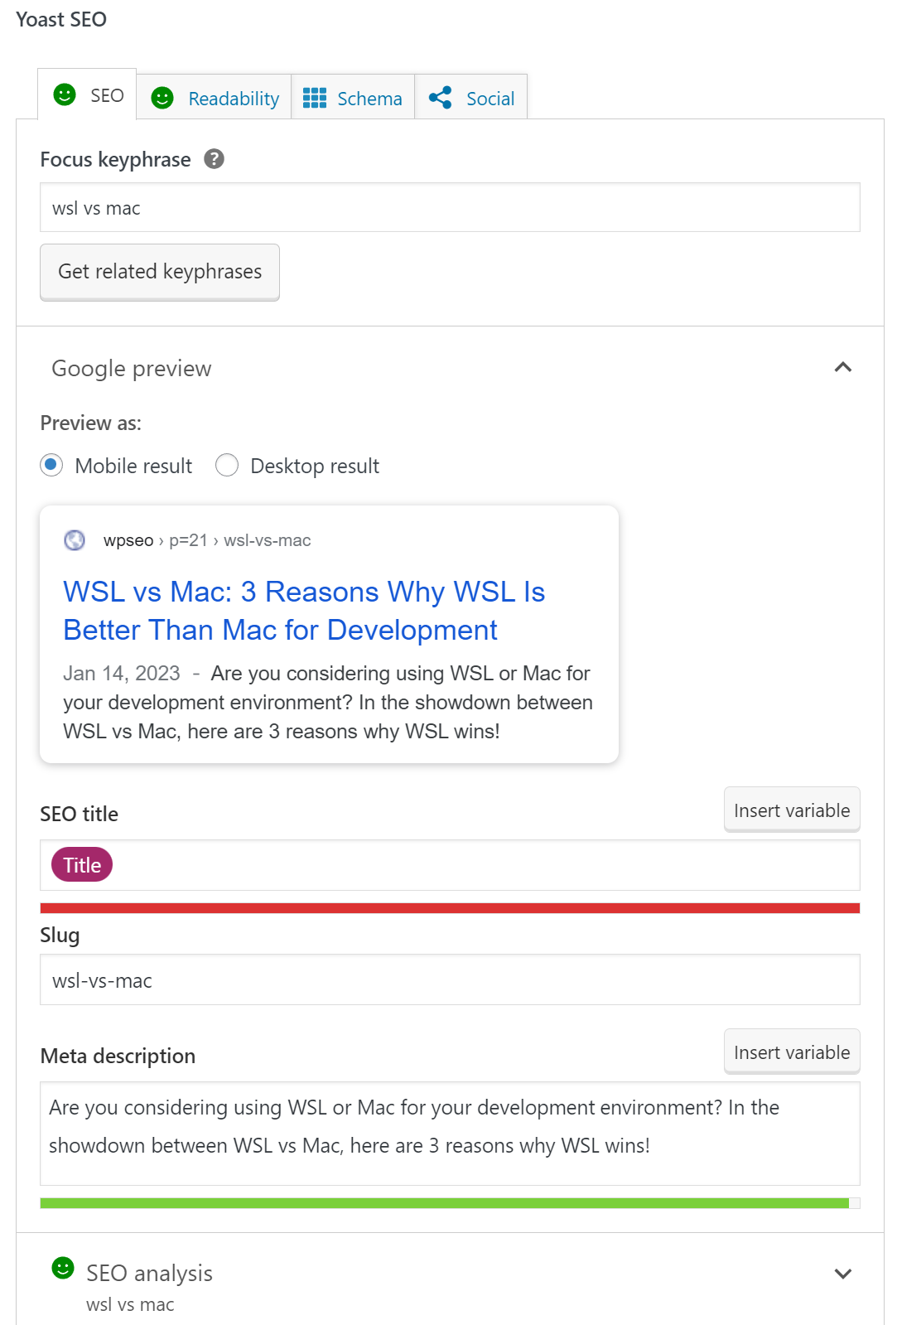
Task: Click 'wsl vs mac' under SEO analysis
Action: point(130,1304)
